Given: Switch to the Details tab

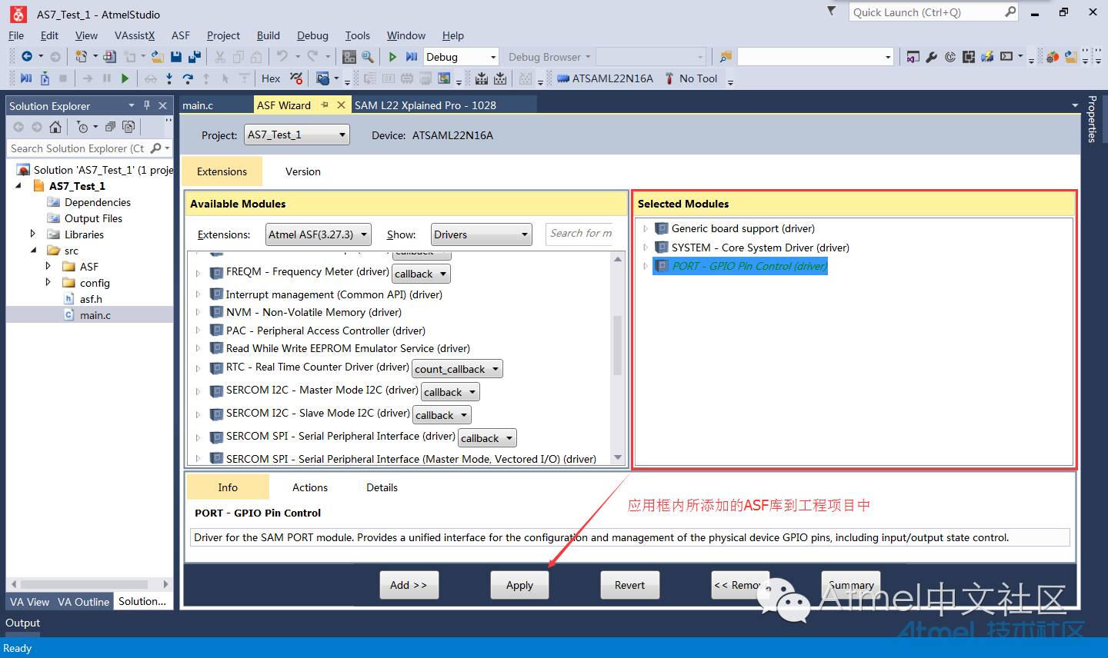Looking at the screenshot, I should point(382,487).
